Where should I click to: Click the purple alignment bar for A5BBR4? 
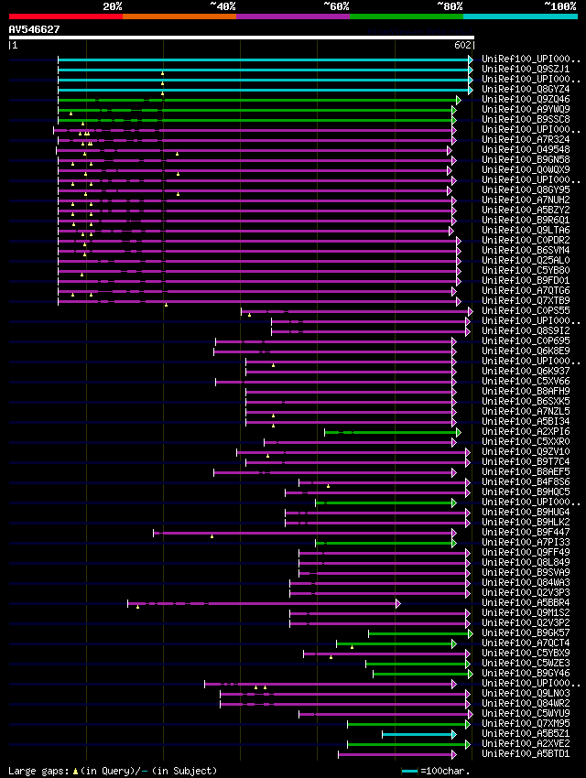click(x=264, y=604)
